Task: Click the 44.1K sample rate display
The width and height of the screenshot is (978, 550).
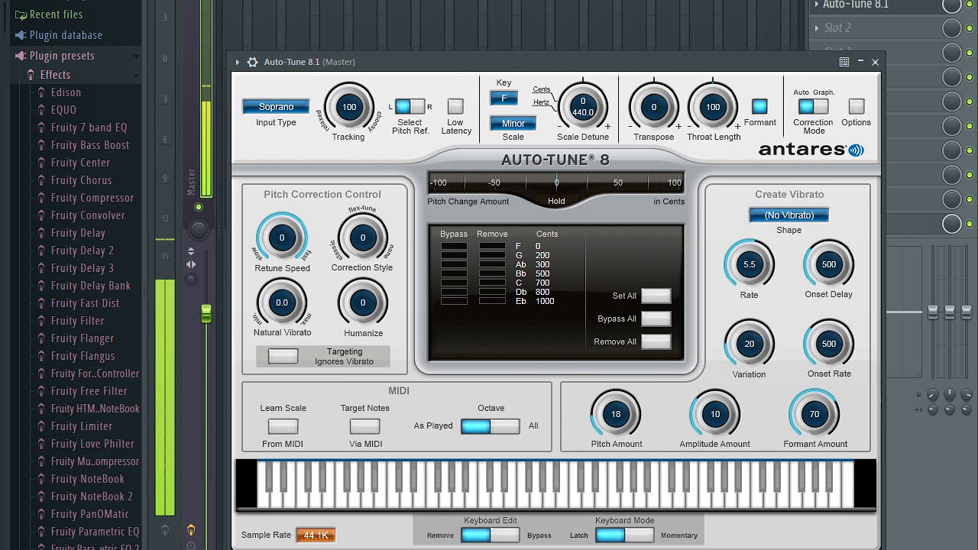Action: coord(316,535)
